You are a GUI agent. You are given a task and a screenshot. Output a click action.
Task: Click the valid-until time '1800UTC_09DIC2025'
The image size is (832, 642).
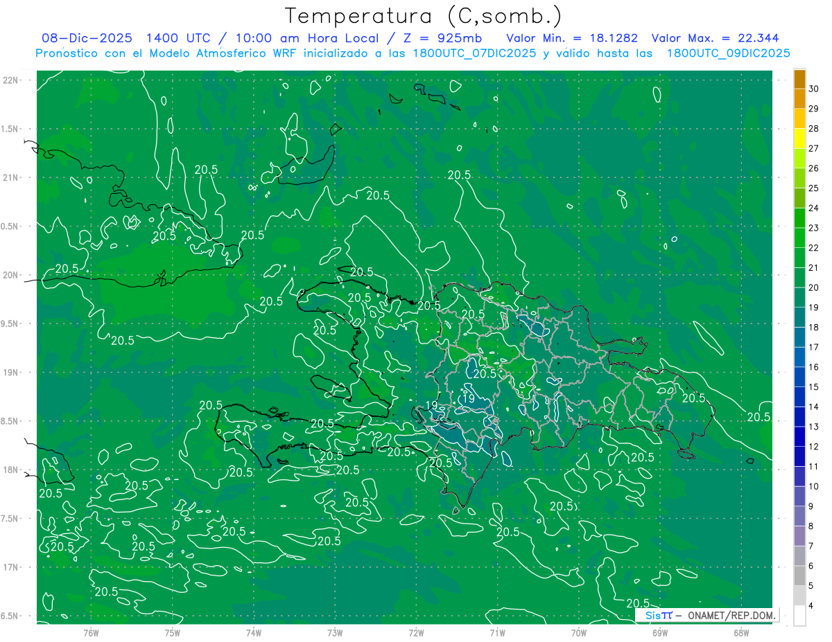[x=728, y=53]
